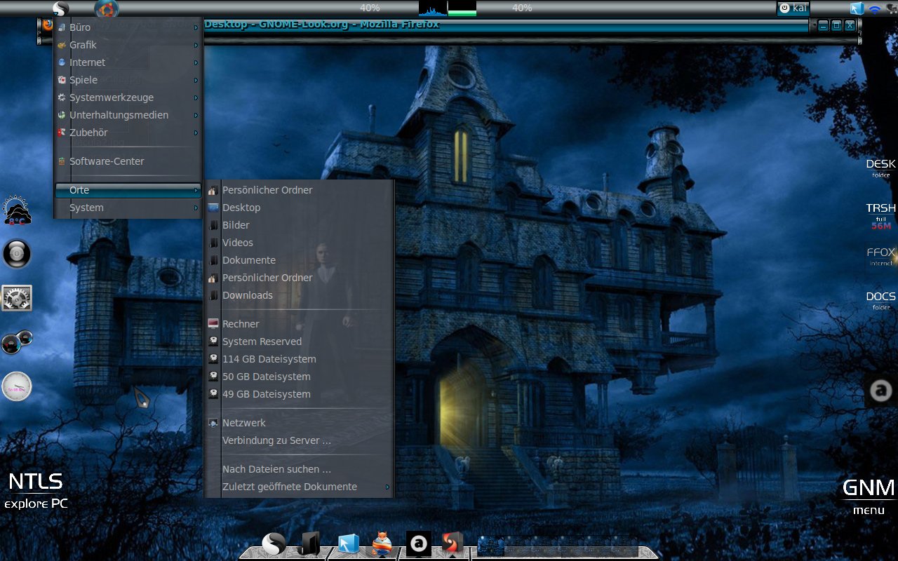Open the 114 GB Dateisystem volume
This screenshot has height=561, width=898.
click(299, 359)
